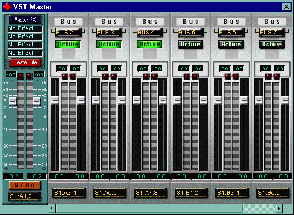Open the S1:A1,2 output selector
The height and width of the screenshot is (215, 294).
coord(25,196)
